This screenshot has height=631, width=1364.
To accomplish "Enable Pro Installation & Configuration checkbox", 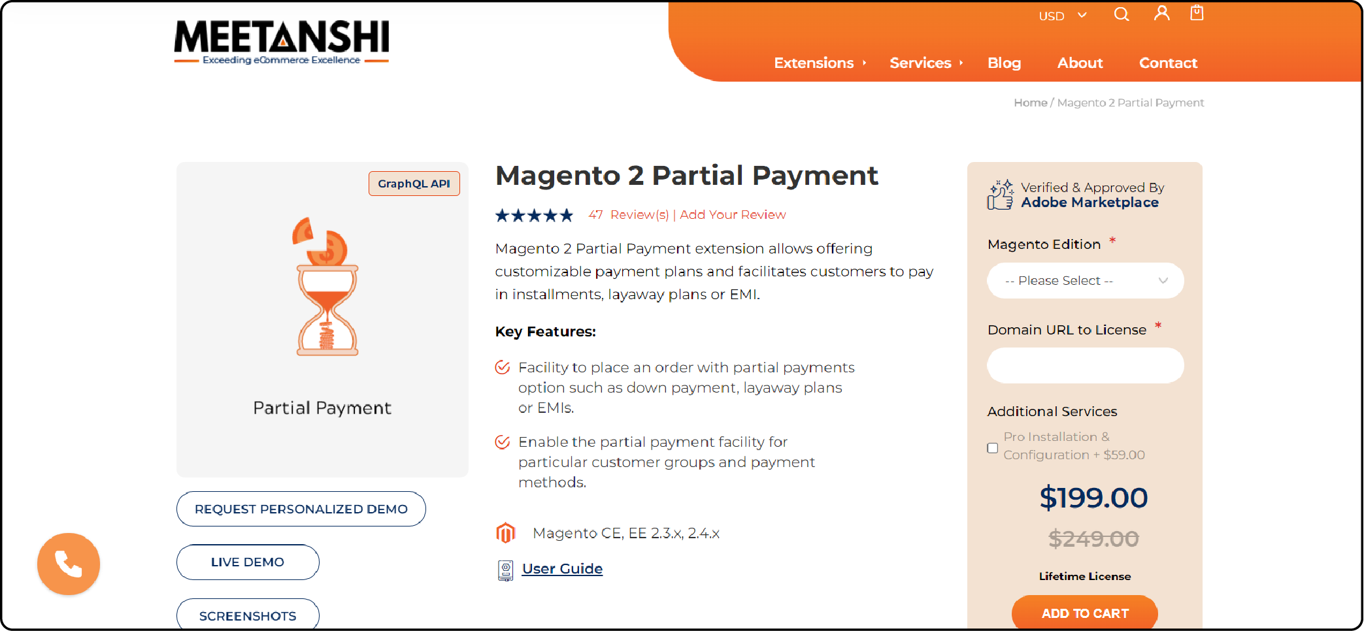I will tap(992, 447).
